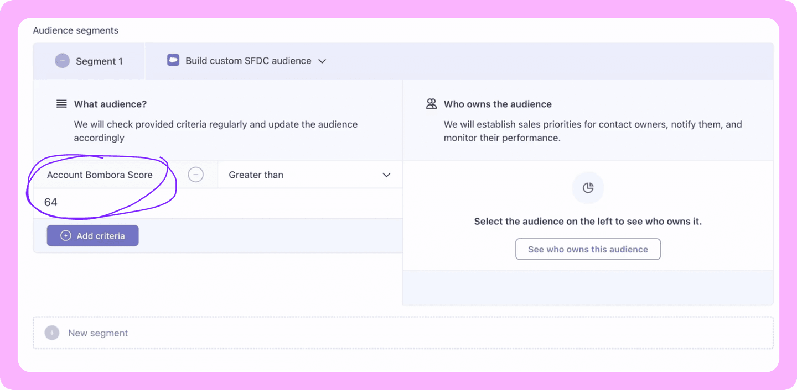Click the score value field containing 64

(x=216, y=203)
